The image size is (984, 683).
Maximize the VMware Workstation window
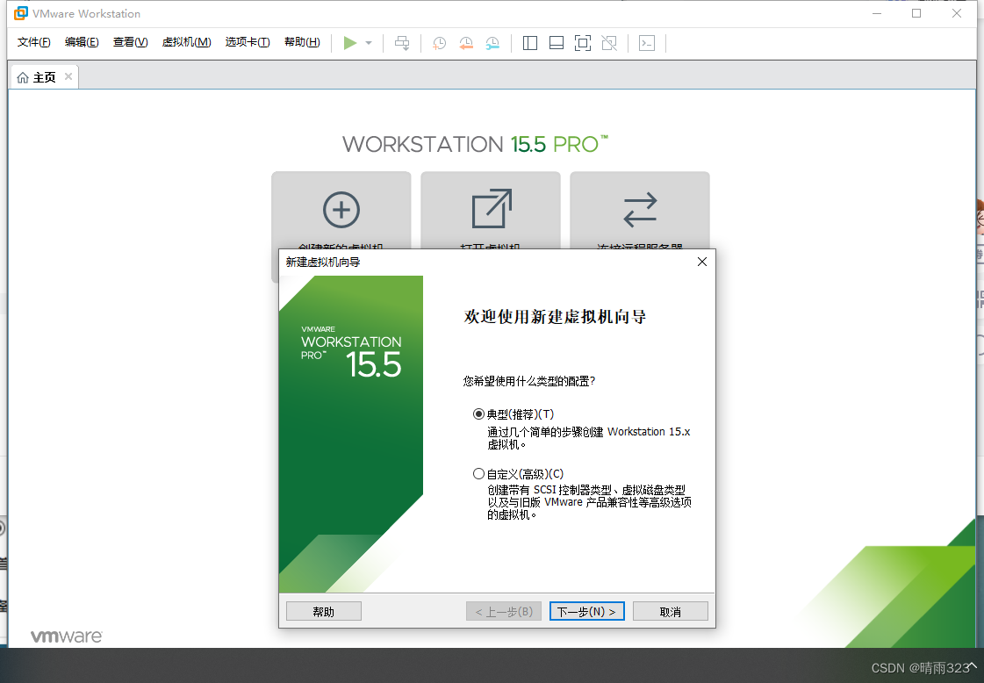point(916,13)
